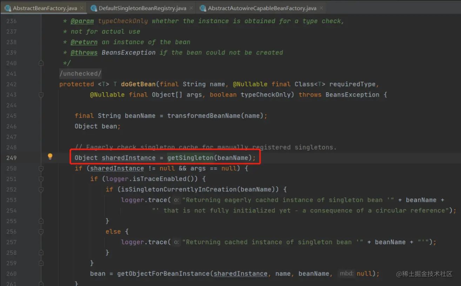Switch to the AbstractBeanFactory.java tab

[44, 8]
